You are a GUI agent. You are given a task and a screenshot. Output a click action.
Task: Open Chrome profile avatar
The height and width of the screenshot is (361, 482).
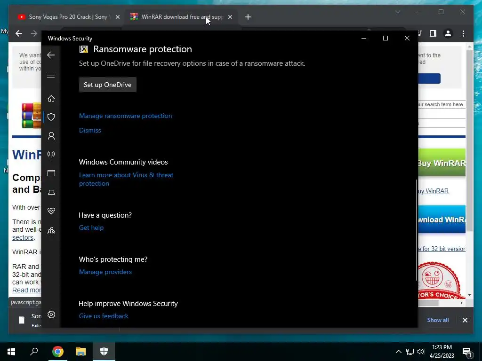click(448, 33)
